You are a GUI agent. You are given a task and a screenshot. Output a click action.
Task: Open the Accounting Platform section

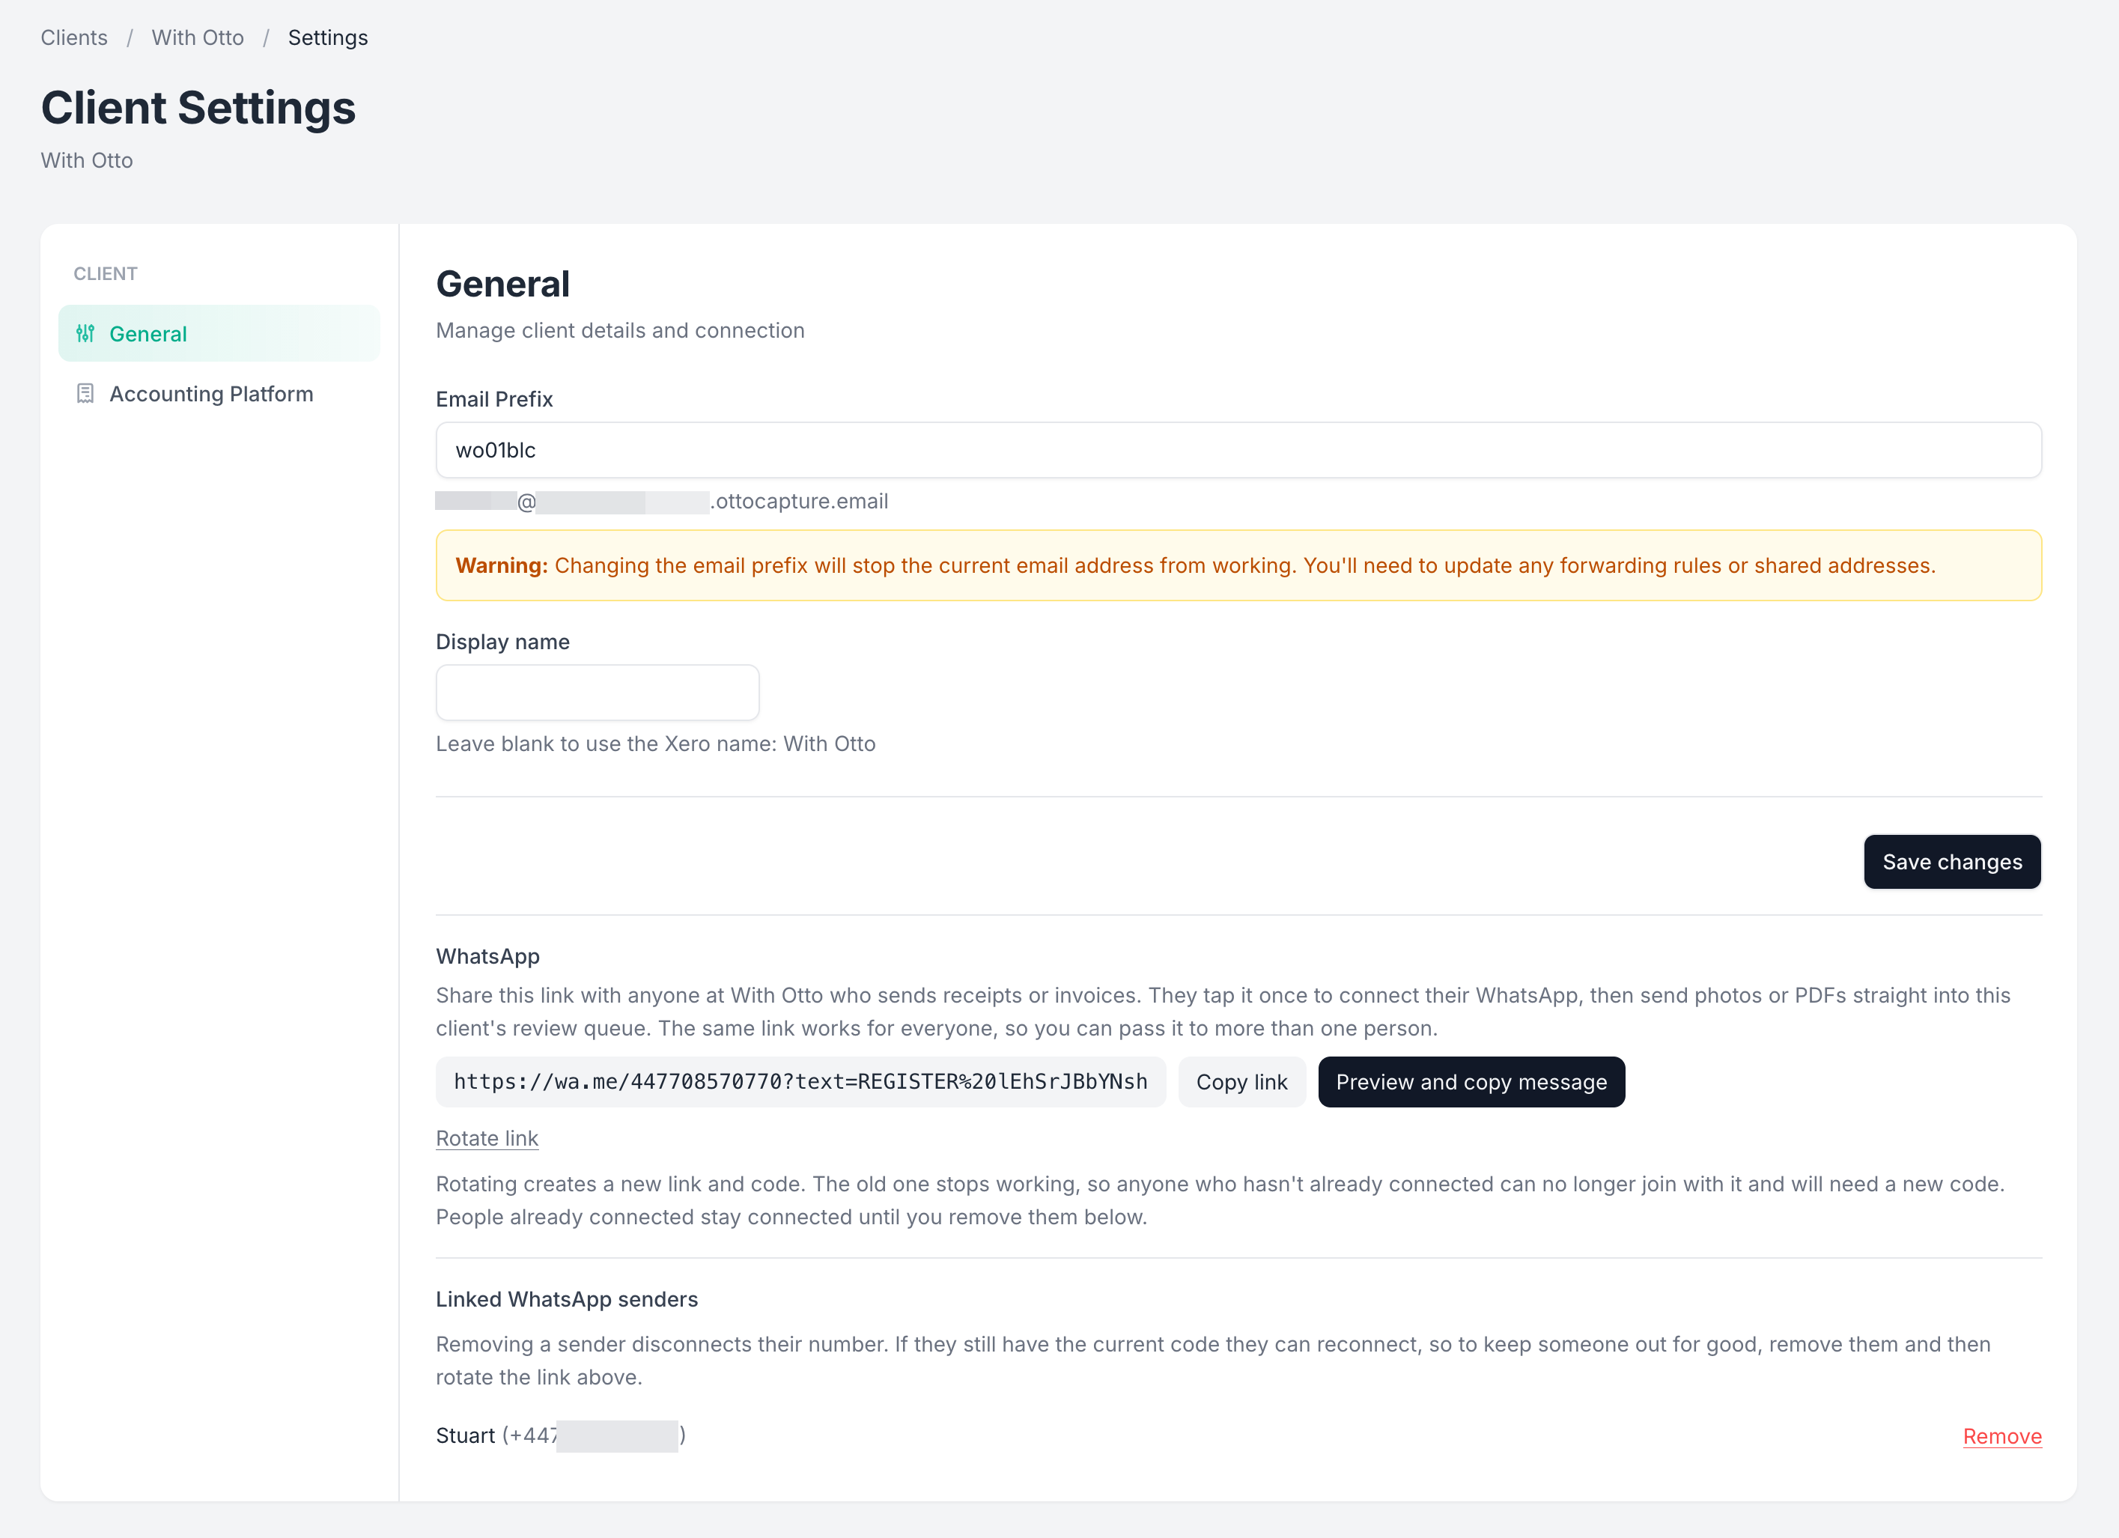click(219, 393)
